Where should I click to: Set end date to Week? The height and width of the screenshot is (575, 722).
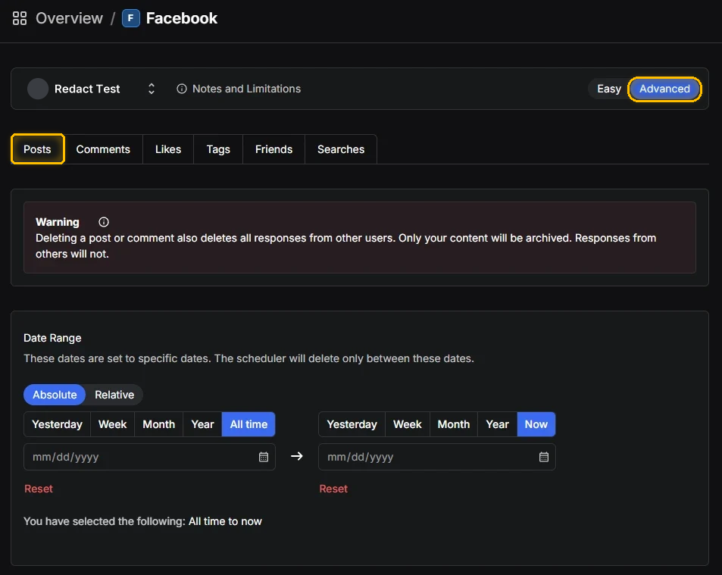pyautogui.click(x=408, y=424)
